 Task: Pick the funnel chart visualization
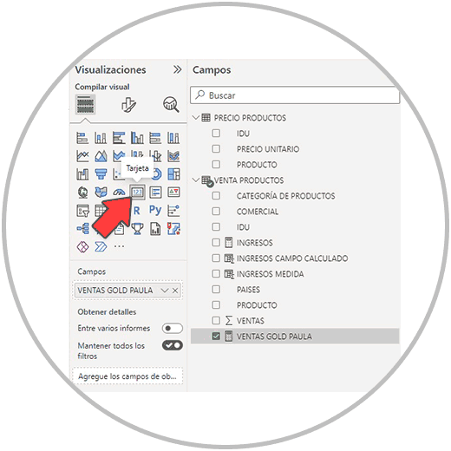coord(101,174)
